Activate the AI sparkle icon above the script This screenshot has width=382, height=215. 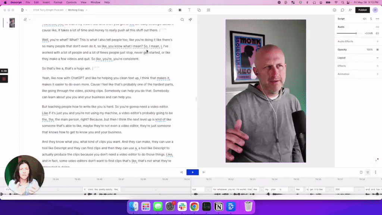point(190,19)
